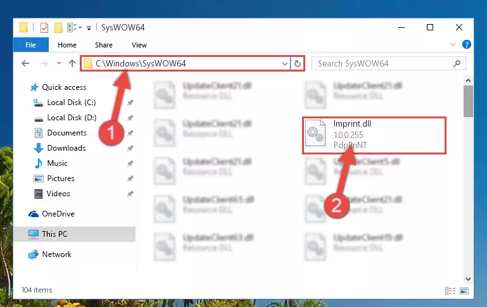The height and width of the screenshot is (307, 487).
Task: Click the search magnifier icon
Action: click(x=457, y=64)
